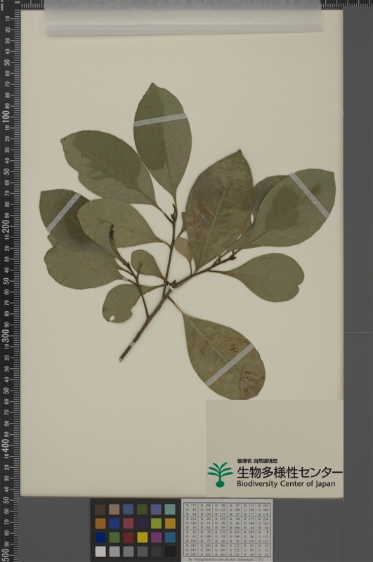The image size is (373, 562).
Task: Select the white swatch in the bottom row
Action: [x=100, y=551]
